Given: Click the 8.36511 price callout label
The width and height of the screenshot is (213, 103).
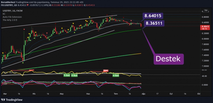Looking at the screenshot, I should pyautogui.click(x=154, y=23).
